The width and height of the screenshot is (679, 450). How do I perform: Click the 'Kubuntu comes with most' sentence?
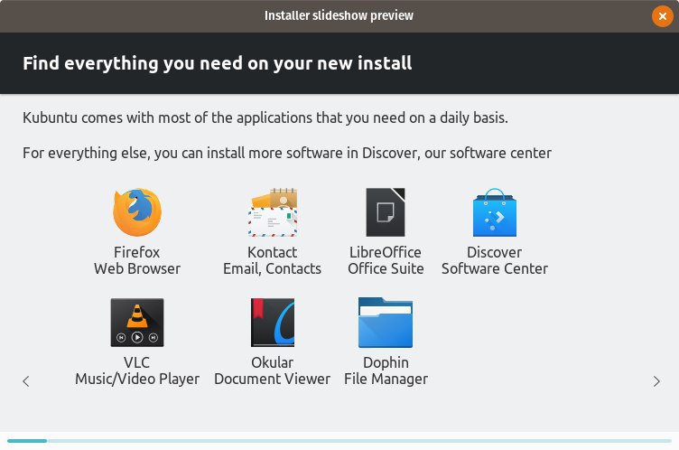(265, 117)
